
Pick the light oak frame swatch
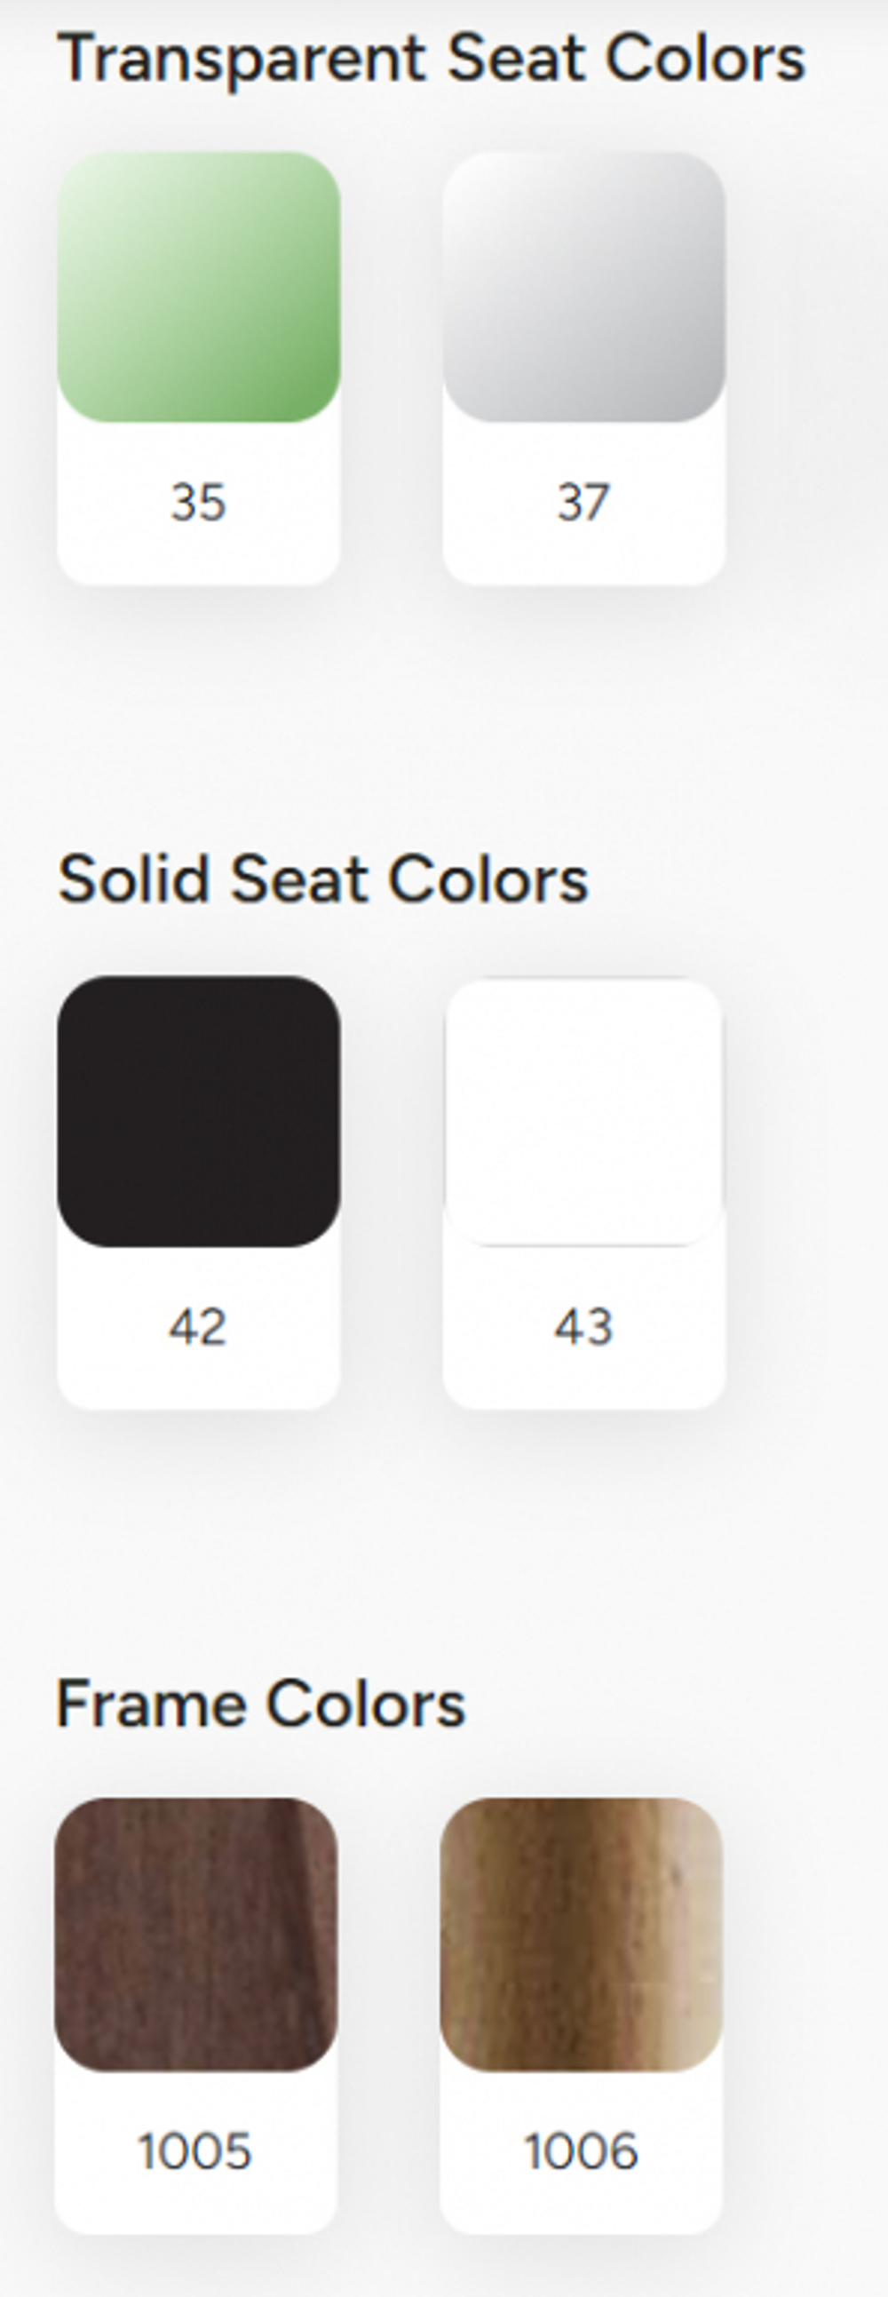582,1934
